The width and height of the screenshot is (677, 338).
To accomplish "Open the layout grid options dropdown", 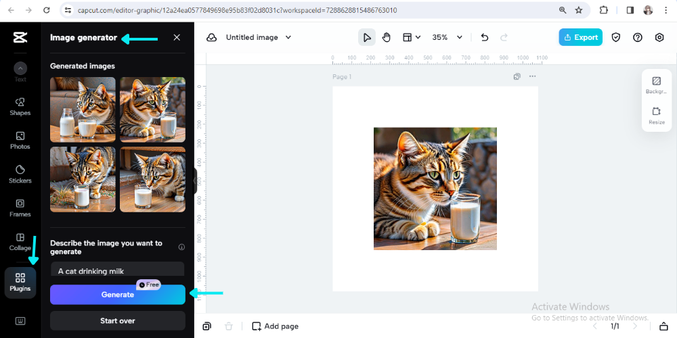I will click(x=412, y=37).
